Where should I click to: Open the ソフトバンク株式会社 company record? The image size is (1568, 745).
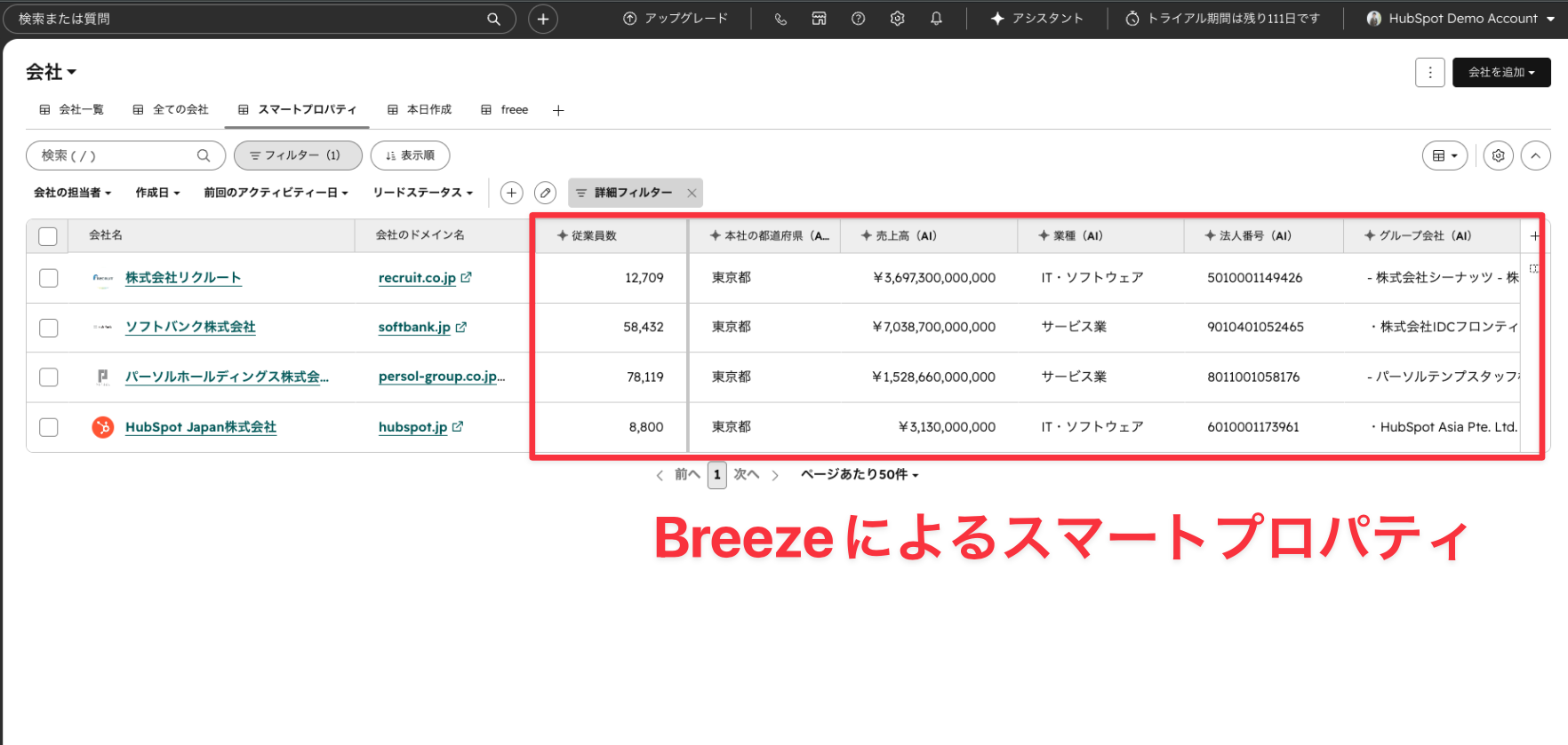pos(190,327)
